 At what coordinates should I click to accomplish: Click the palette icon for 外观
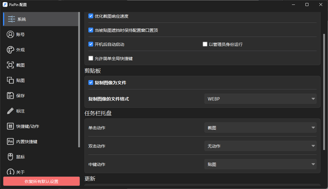coord(11,50)
